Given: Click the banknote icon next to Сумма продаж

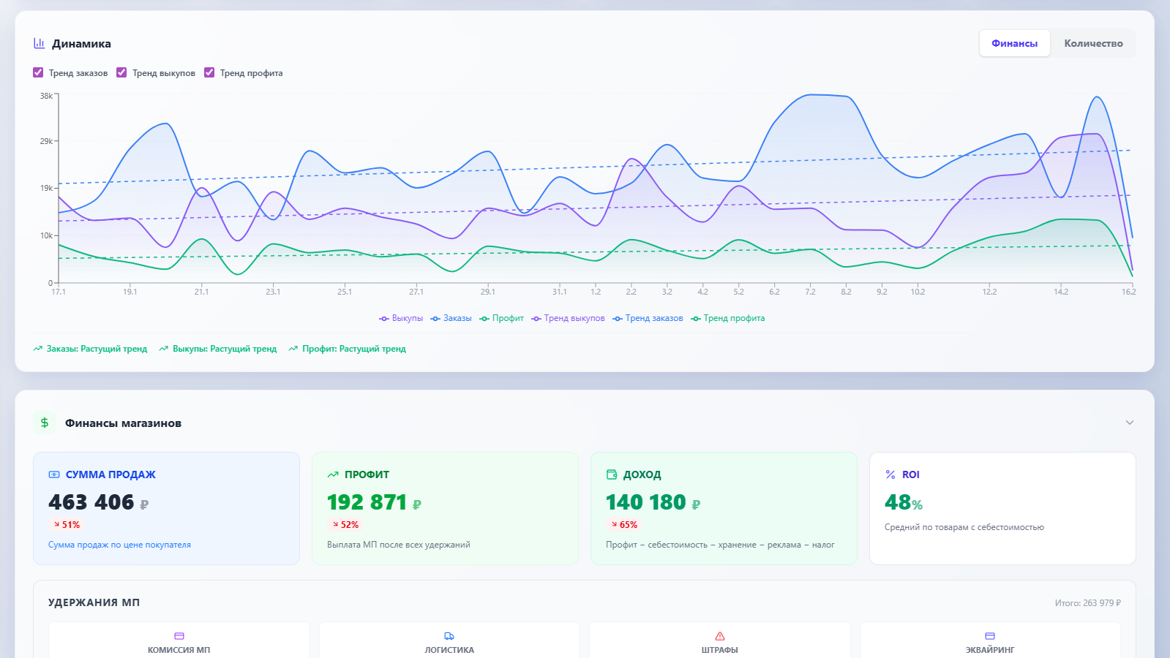Looking at the screenshot, I should click(x=54, y=474).
